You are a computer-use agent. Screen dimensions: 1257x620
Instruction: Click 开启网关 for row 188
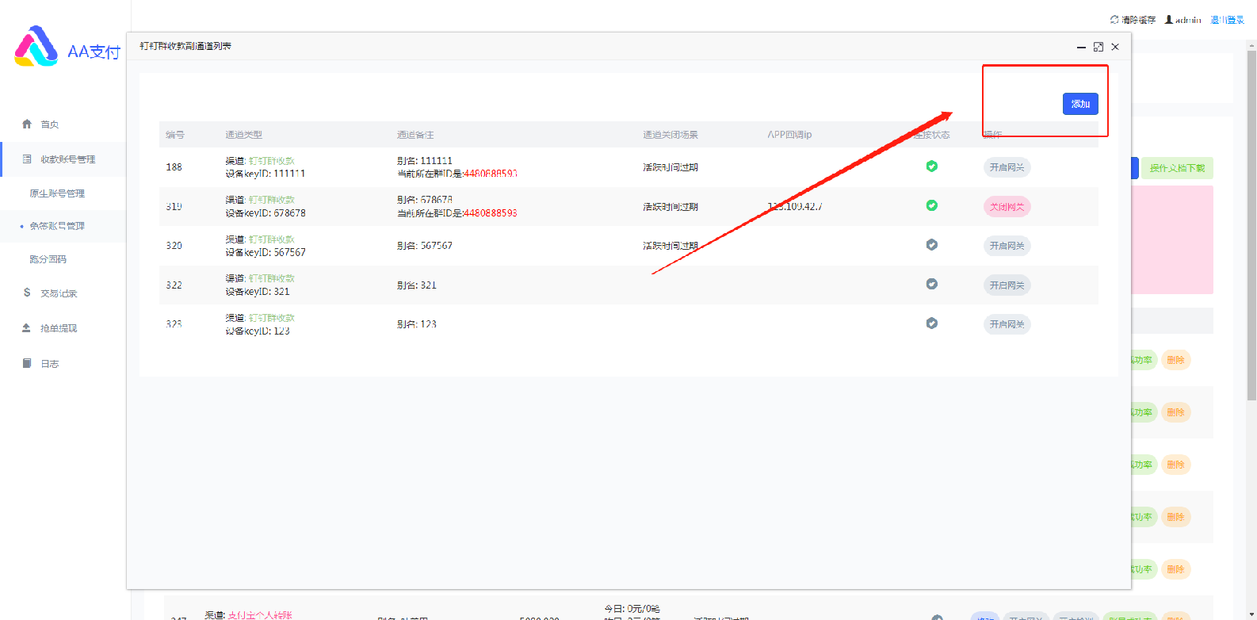(x=1007, y=167)
